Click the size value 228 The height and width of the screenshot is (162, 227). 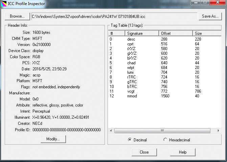pyautogui.click(x=198, y=39)
